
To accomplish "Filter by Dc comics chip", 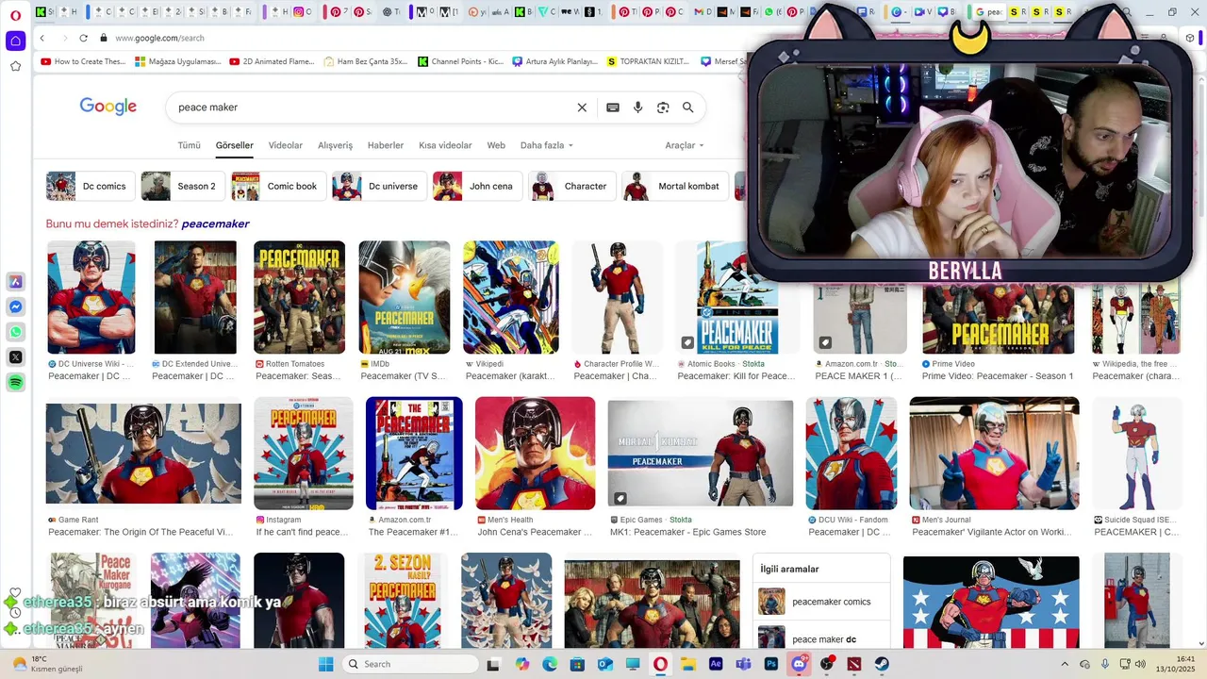I will [x=91, y=186].
